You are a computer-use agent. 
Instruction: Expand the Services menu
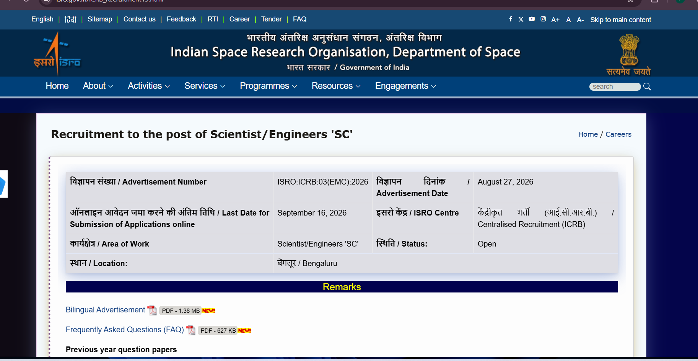pos(205,86)
